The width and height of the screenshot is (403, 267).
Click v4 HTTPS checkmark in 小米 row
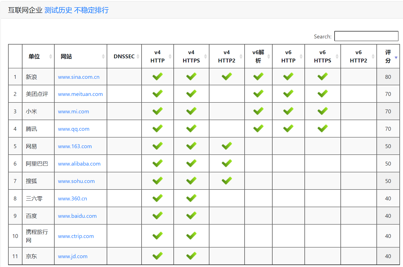tap(191, 111)
